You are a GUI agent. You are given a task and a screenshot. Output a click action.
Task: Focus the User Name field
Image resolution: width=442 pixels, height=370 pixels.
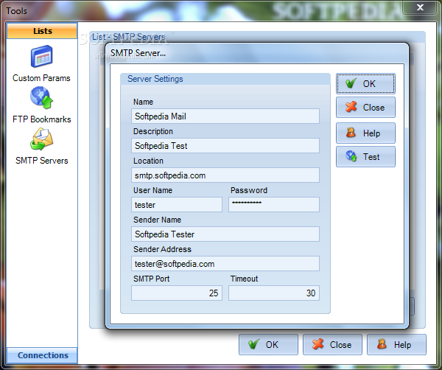177,205
